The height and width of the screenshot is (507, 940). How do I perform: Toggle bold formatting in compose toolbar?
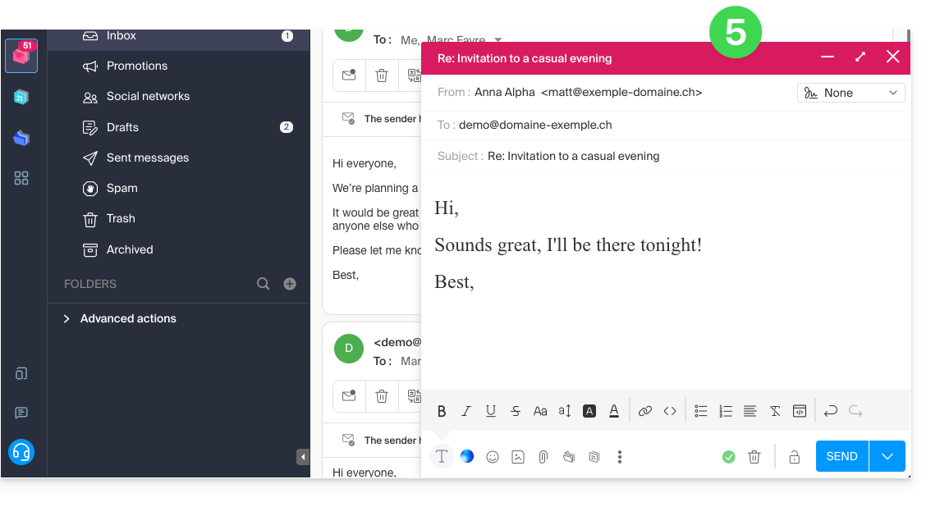[442, 411]
